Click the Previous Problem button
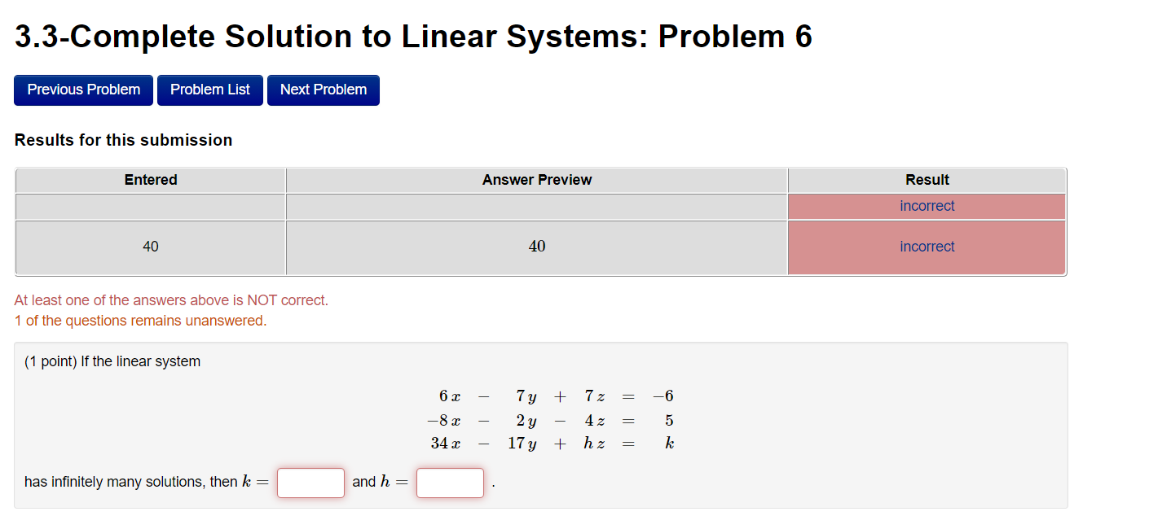 82,90
